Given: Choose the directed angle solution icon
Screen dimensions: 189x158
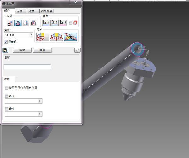Looking at the screenshot, I should [43, 37].
